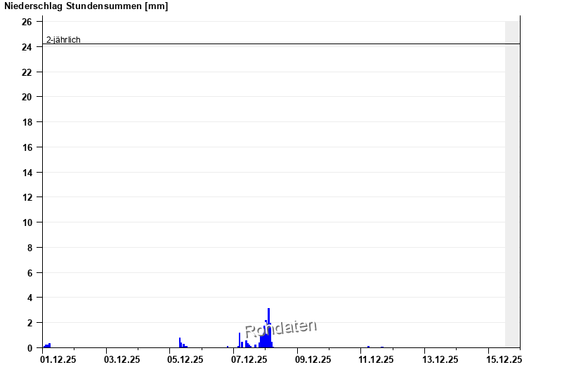The height and width of the screenshot is (386, 562).
Task: Click the y-axis value 24
Action: click(x=27, y=47)
